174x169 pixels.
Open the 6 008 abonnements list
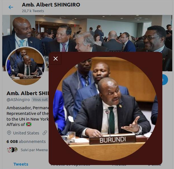26,142
